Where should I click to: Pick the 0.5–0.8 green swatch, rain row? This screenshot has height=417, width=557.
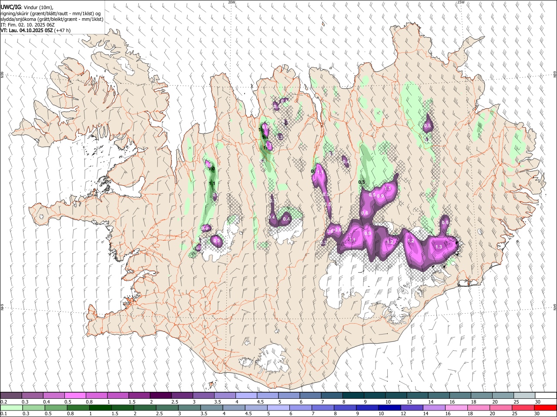coord(56,407)
